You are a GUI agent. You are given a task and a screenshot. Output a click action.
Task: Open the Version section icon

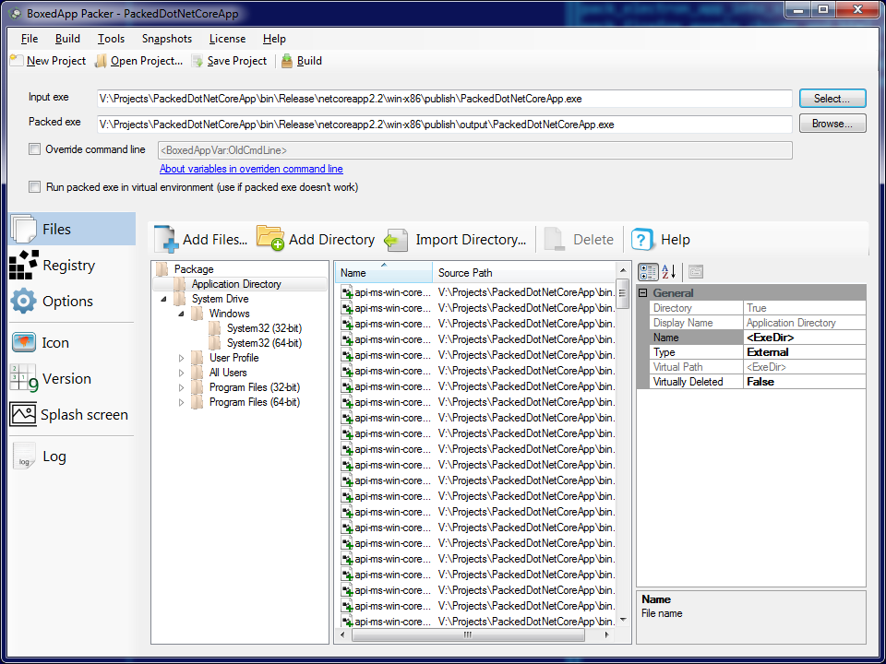(23, 378)
